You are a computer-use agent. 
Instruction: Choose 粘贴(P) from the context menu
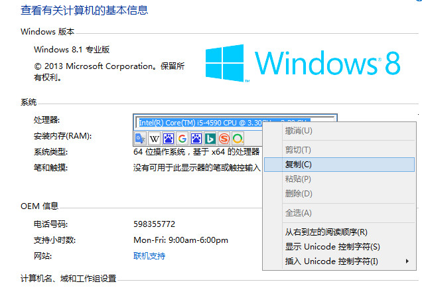point(298,179)
